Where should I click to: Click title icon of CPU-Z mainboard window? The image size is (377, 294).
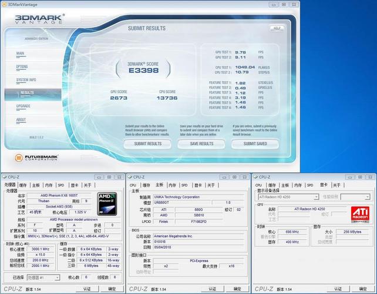coord(130,177)
